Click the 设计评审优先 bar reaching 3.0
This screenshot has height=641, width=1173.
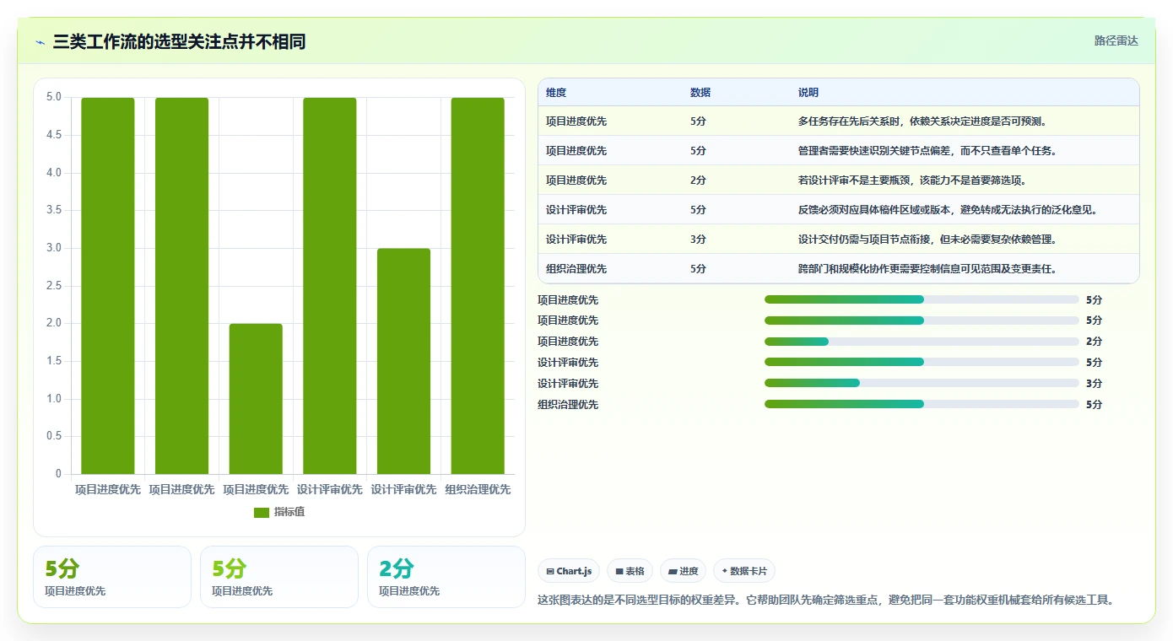coord(403,361)
